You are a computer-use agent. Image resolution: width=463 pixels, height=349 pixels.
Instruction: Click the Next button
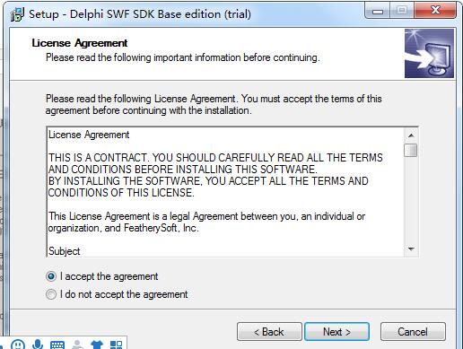coord(336,332)
